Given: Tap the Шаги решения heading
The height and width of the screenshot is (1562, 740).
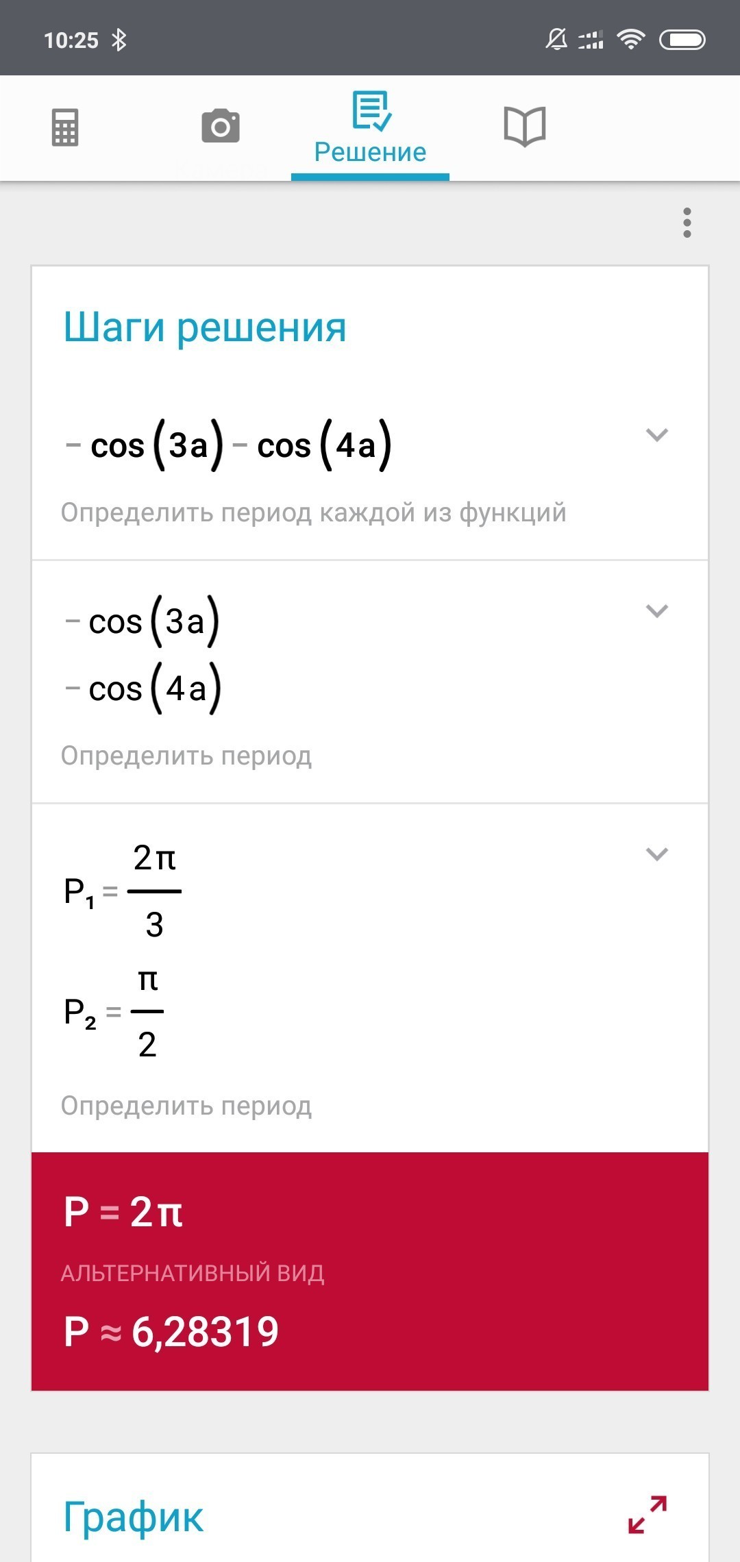Looking at the screenshot, I should click(x=205, y=327).
